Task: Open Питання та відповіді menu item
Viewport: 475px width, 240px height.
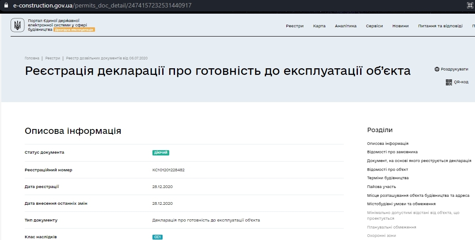Action: coord(440,26)
